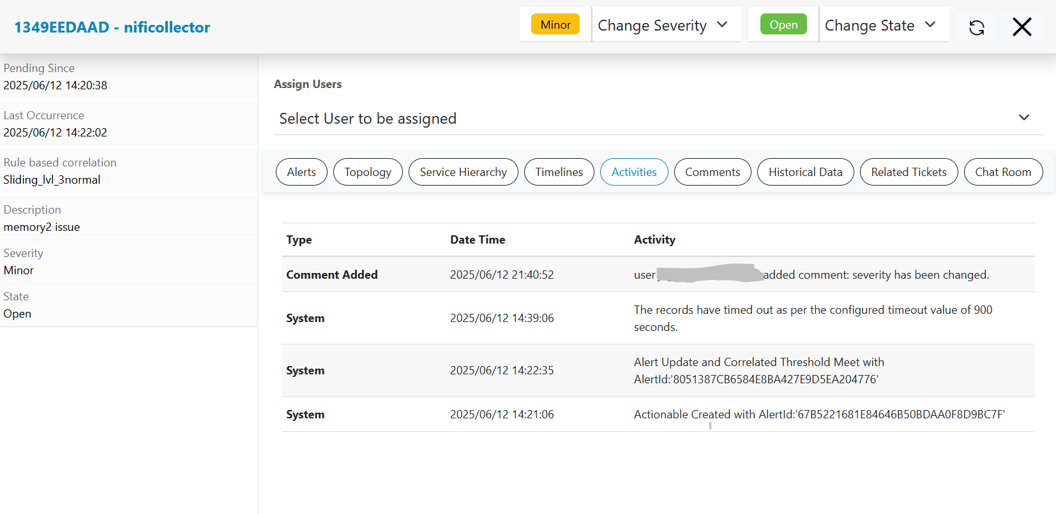
Task: Click the Date Time column header
Action: 478,240
